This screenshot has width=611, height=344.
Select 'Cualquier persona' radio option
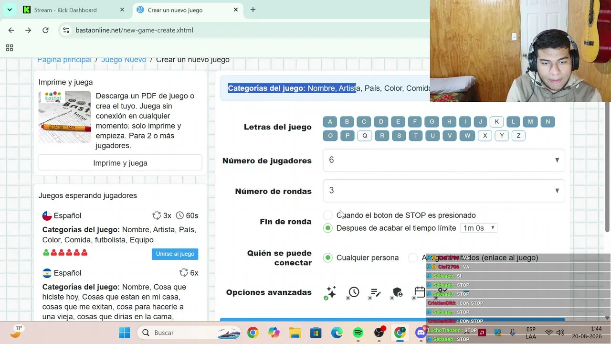click(327, 258)
